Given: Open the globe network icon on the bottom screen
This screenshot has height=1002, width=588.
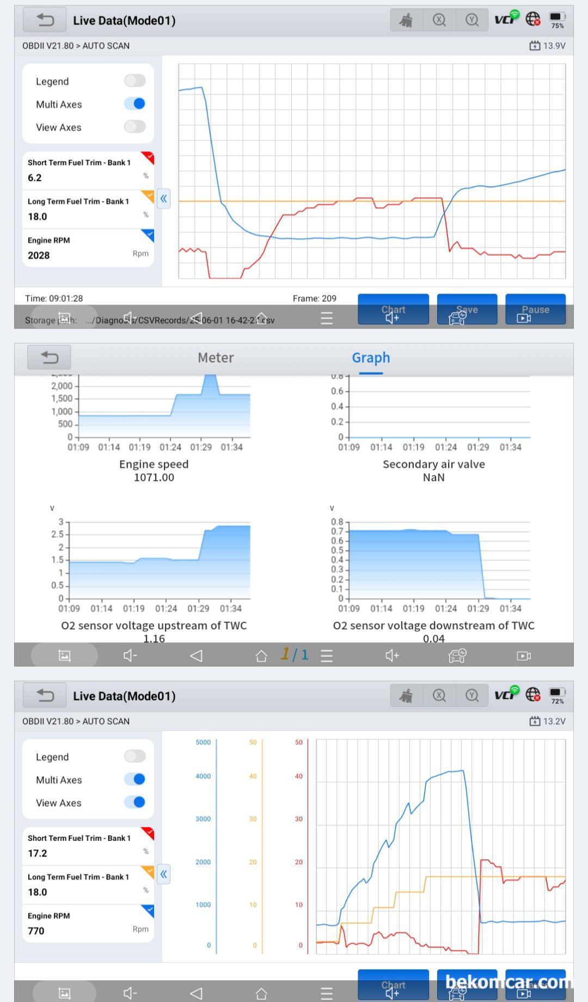Looking at the screenshot, I should [533, 695].
